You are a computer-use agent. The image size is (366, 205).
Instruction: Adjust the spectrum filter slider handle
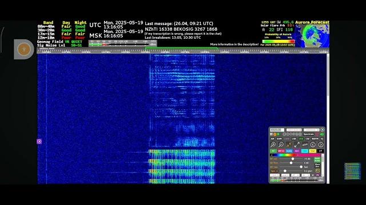(285, 171)
